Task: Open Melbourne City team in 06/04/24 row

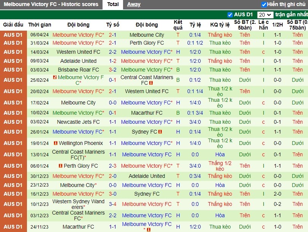Action: pos(147,35)
